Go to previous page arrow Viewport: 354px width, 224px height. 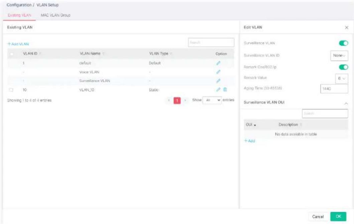point(169,100)
